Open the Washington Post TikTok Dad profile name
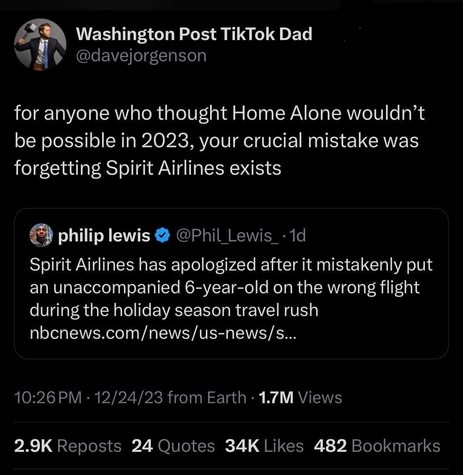Screen dimensions: 463x475 click(194, 34)
